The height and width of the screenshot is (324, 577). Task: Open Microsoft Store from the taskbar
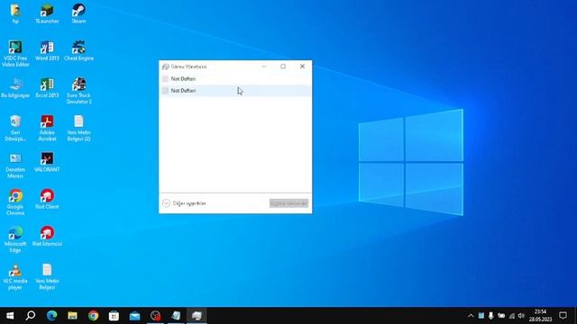click(114, 316)
